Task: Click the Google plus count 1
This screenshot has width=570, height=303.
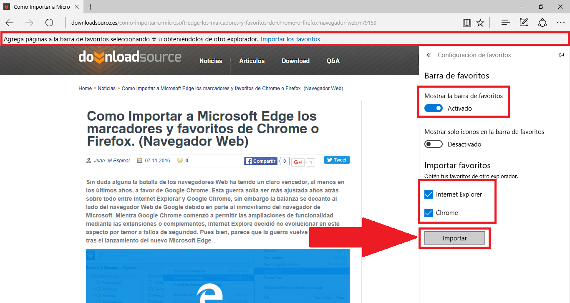Action: coord(311,162)
